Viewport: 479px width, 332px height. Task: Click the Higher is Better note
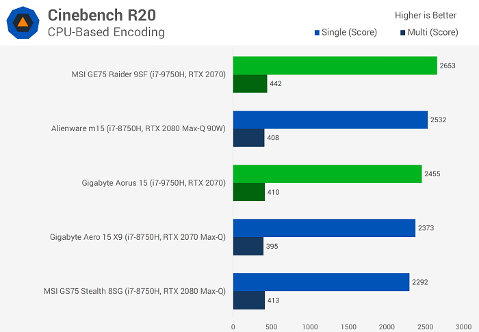pyautogui.click(x=425, y=15)
